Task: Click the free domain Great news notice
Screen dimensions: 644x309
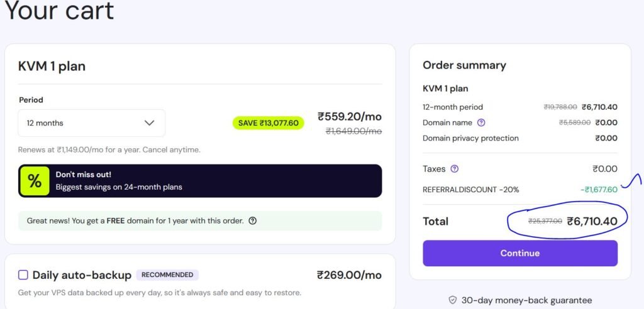Action: (x=135, y=221)
